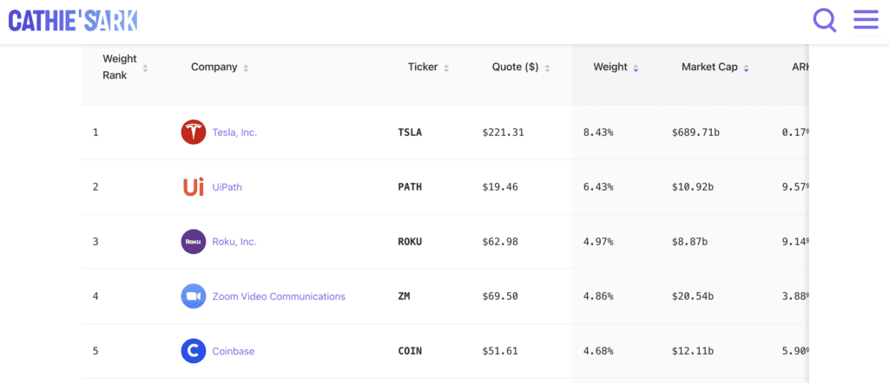Click the Ticker column header

[x=423, y=67]
